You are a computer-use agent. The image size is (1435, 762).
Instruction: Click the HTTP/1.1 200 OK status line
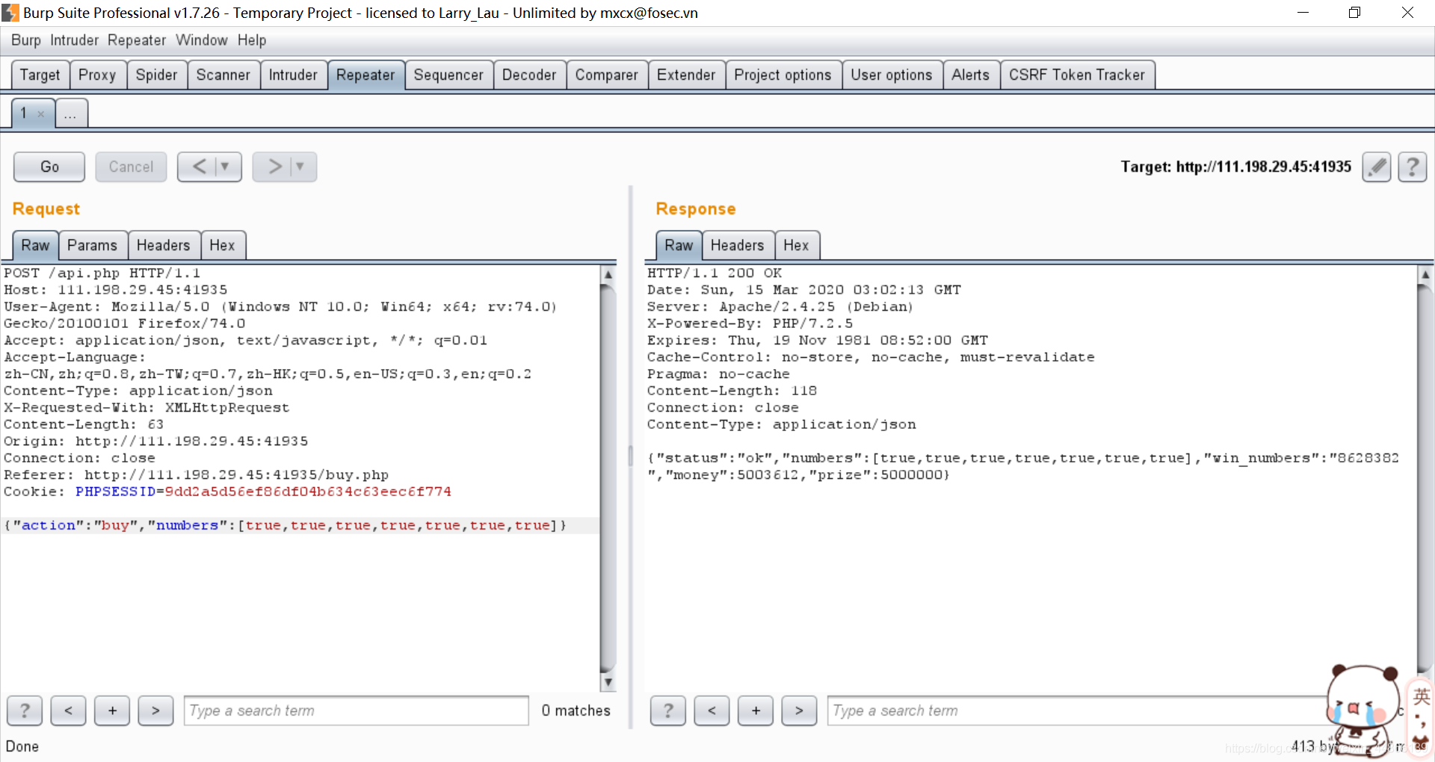coord(715,273)
